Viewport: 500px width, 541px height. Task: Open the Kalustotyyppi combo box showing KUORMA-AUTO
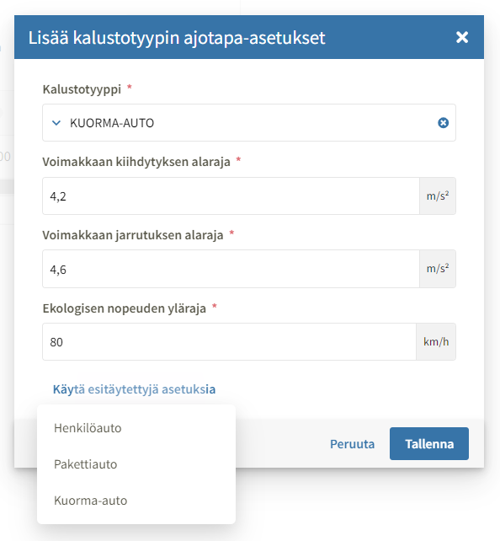(249, 123)
